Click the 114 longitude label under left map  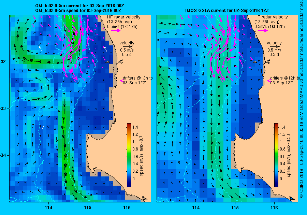(48, 208)
